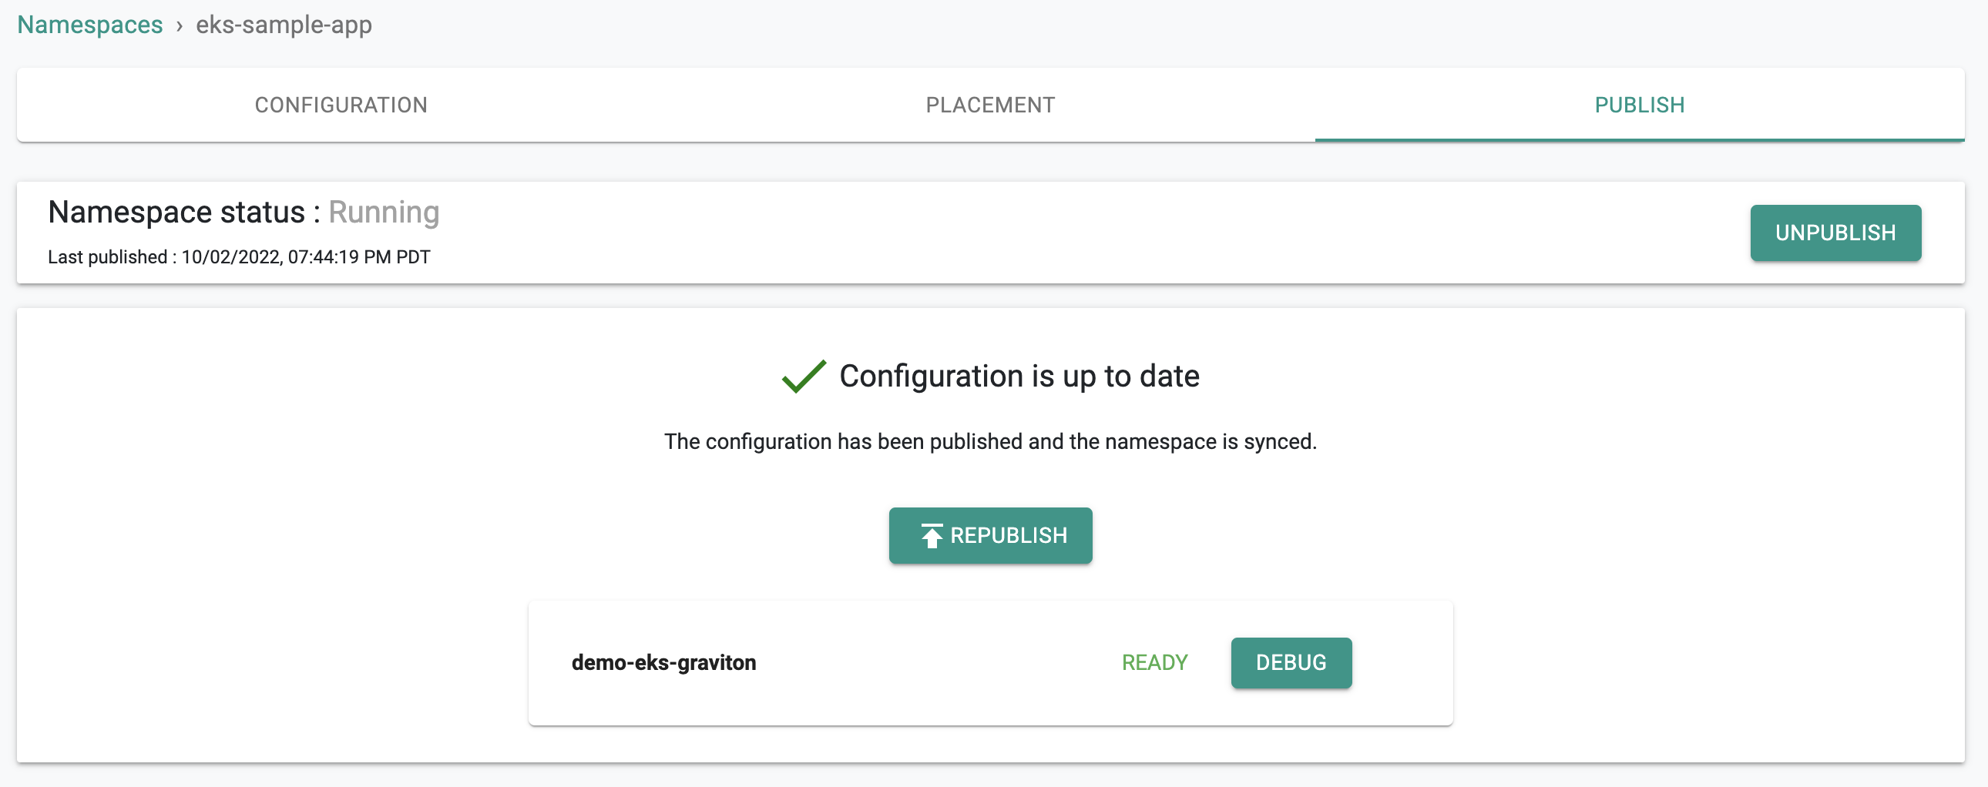Click the namespace is synced message
Image resolution: width=1988 pixels, height=787 pixels.
point(990,441)
